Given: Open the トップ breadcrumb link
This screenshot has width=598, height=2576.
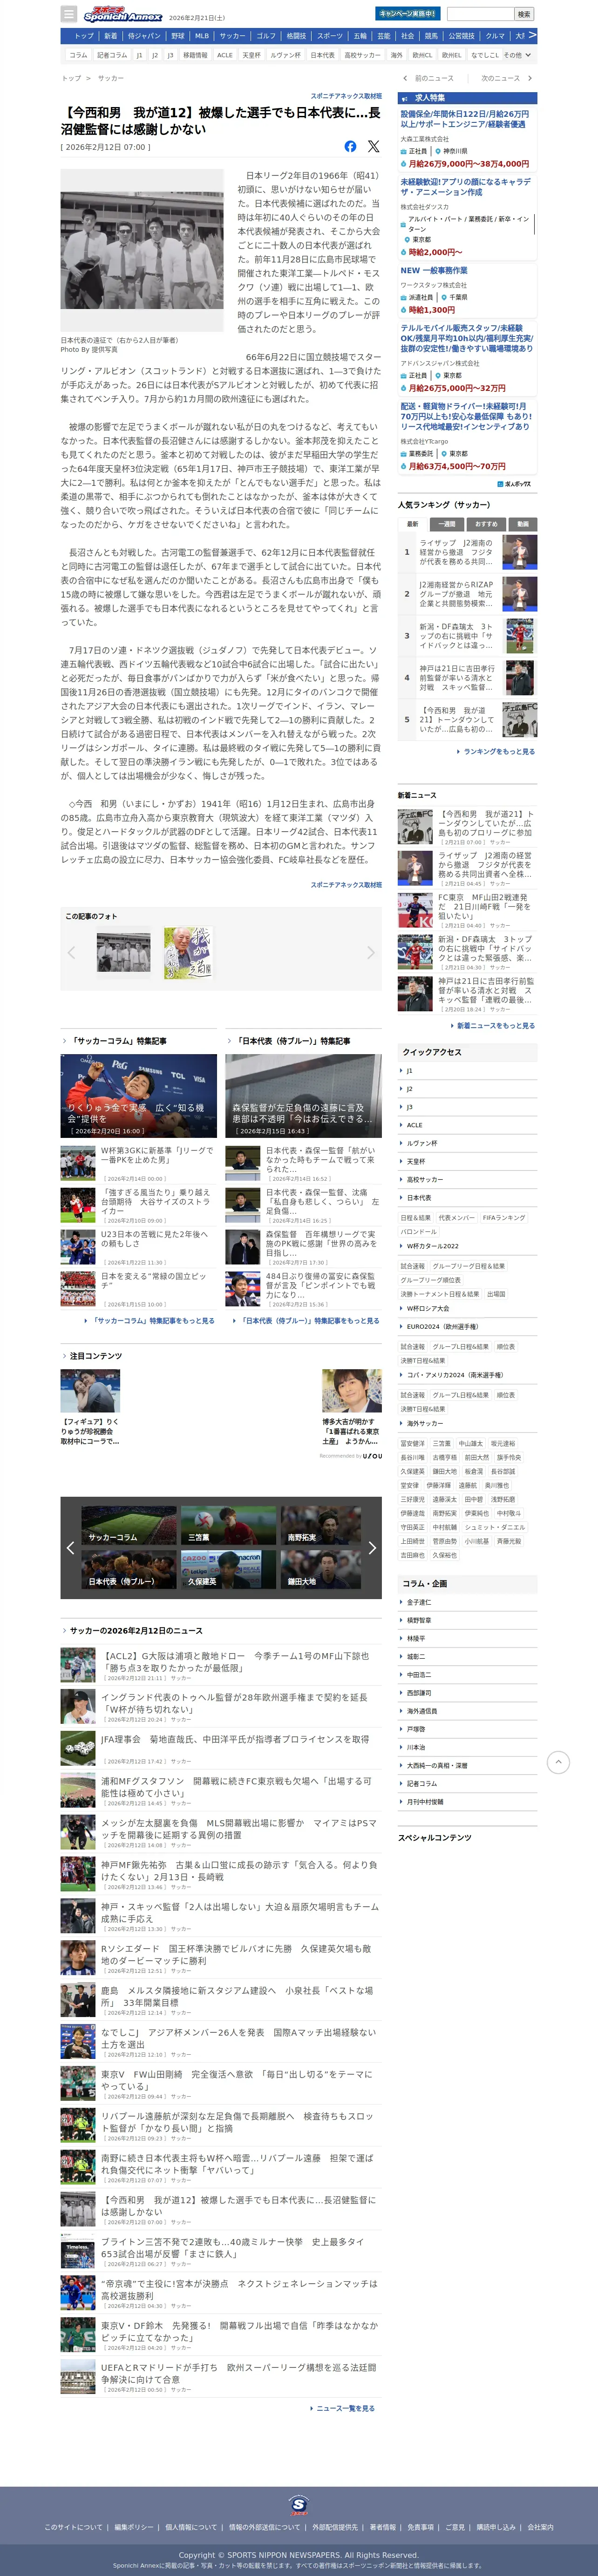Looking at the screenshot, I should pos(71,78).
